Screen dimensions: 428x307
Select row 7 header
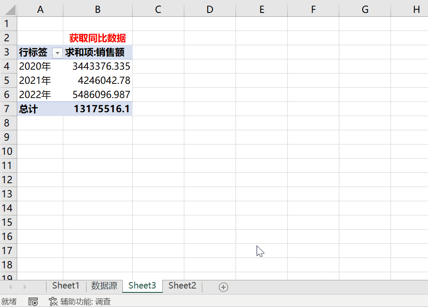[x=8, y=109]
